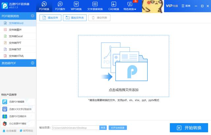
Task: Maximize the application window
Action: coord(202,6)
